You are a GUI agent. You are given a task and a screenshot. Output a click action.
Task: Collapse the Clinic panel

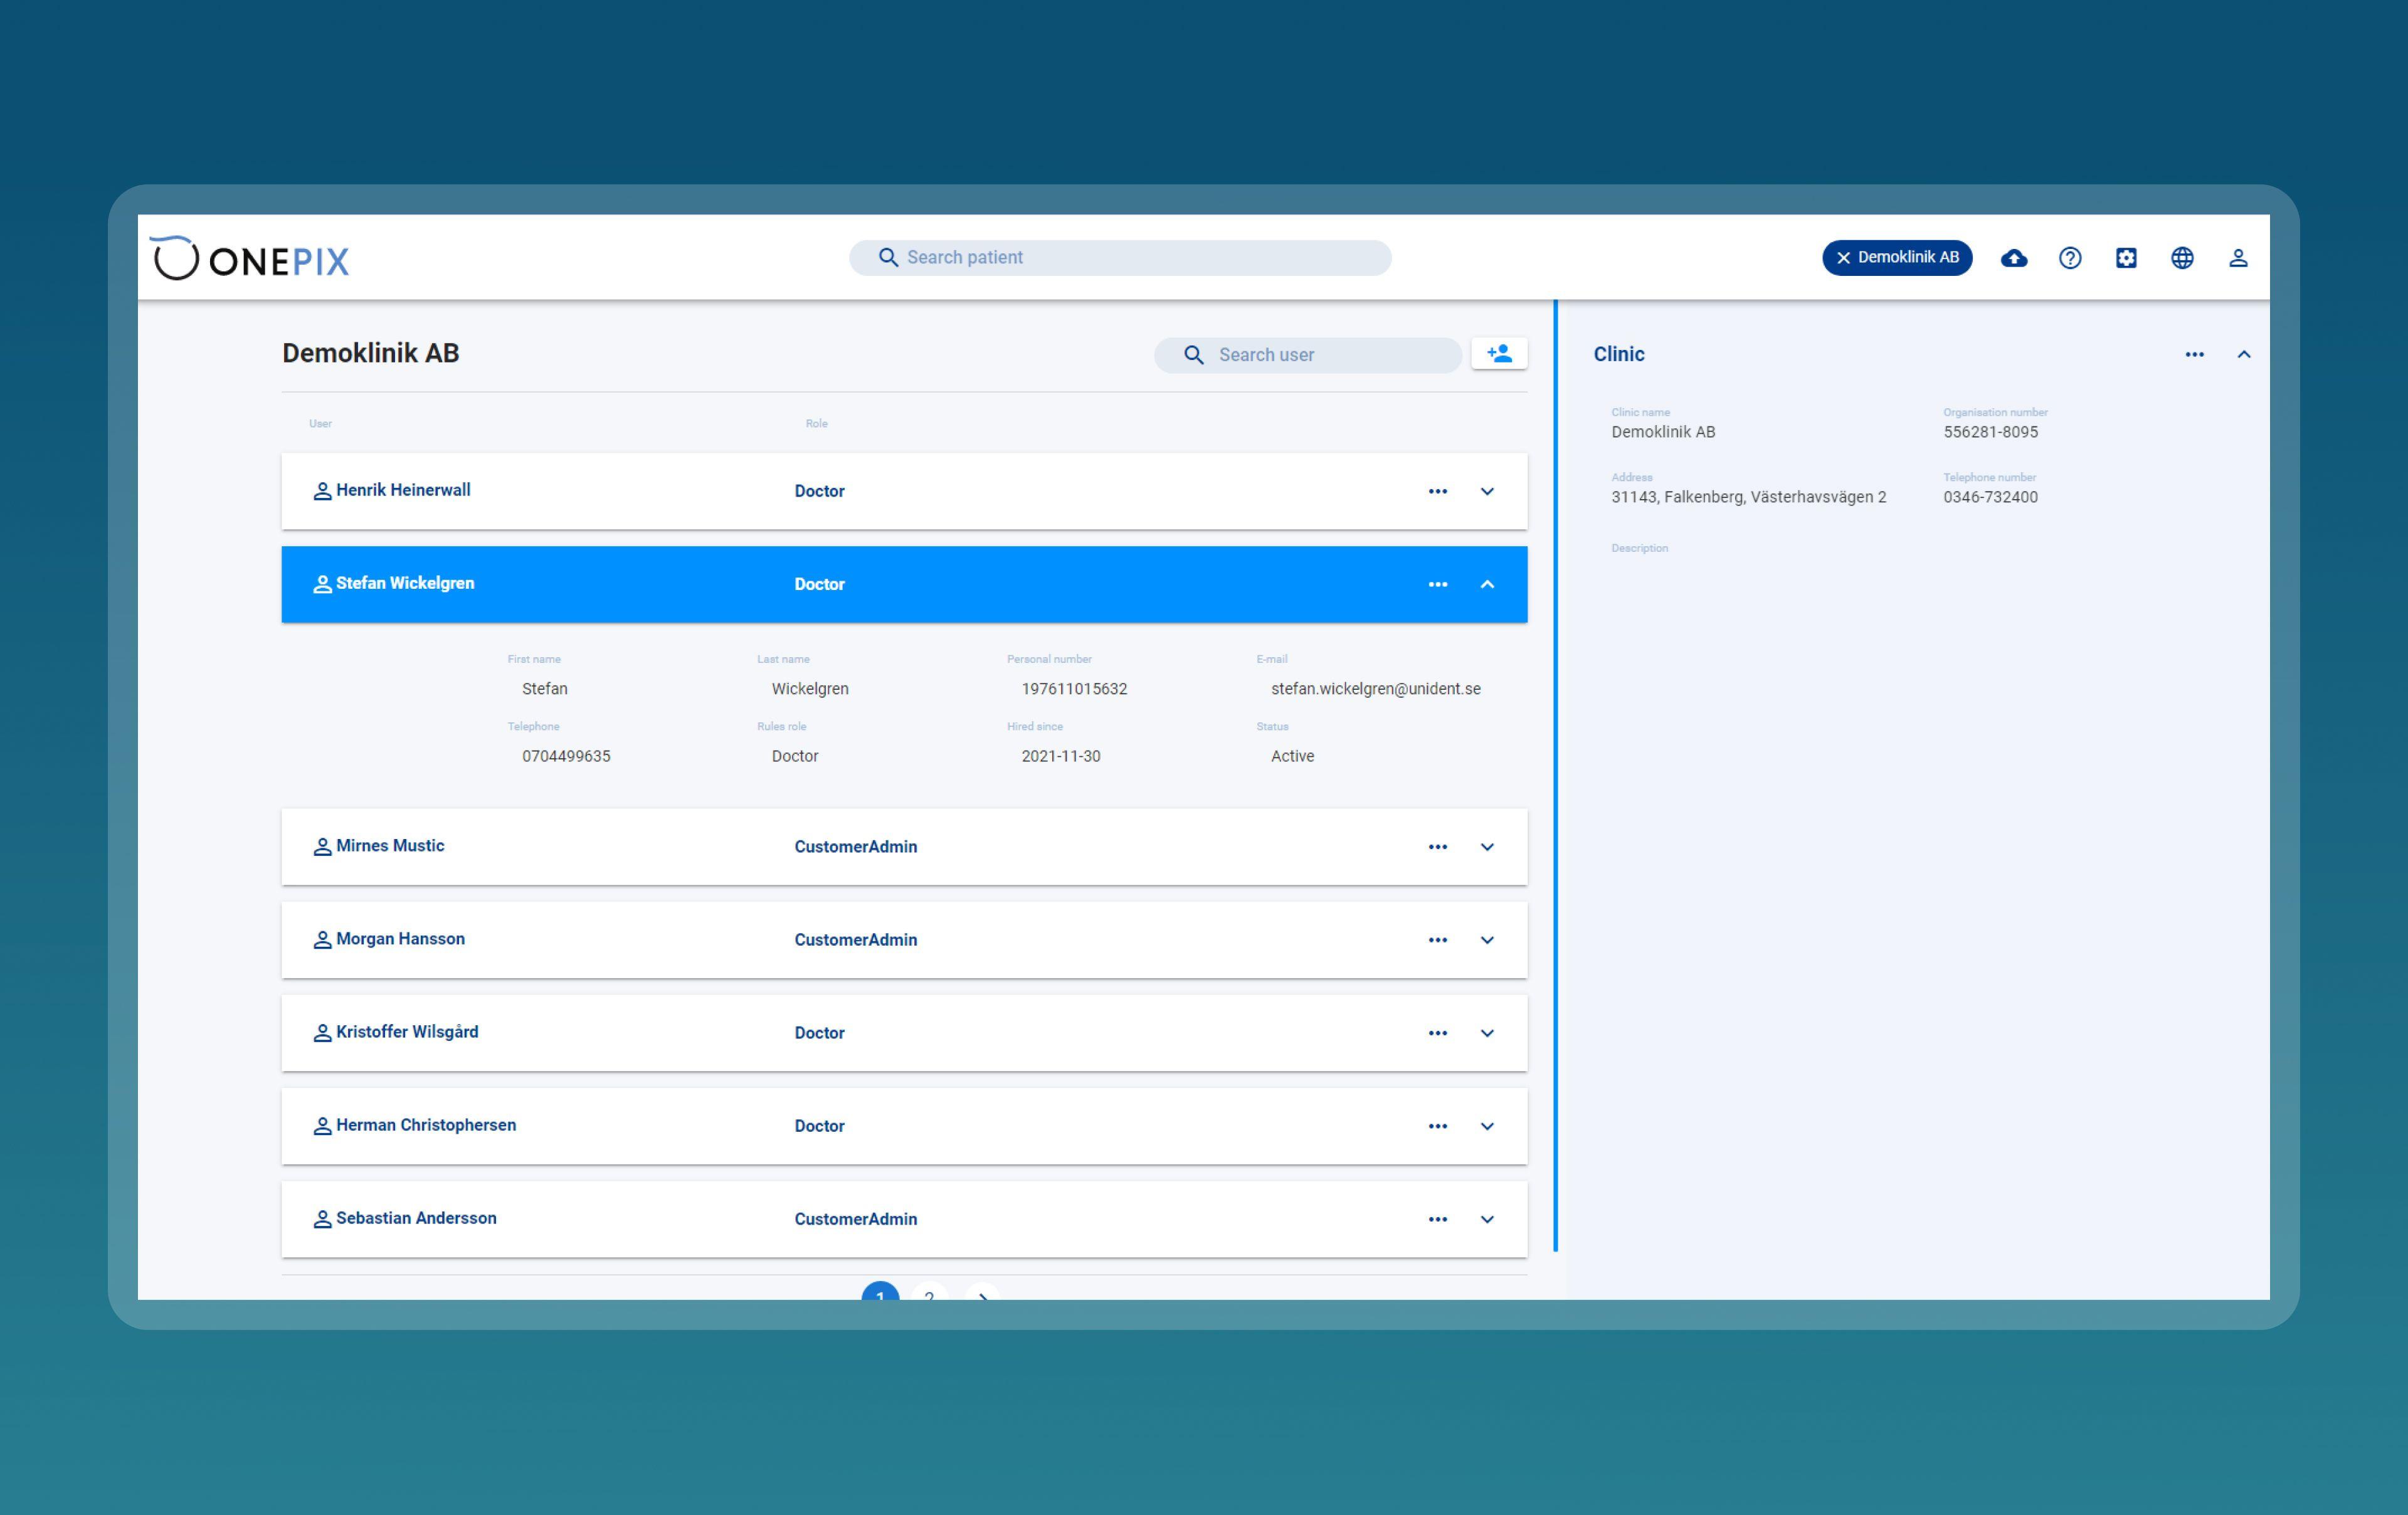click(2244, 354)
